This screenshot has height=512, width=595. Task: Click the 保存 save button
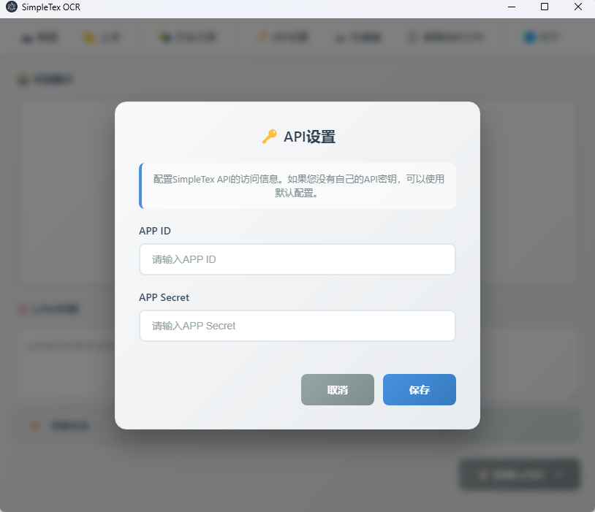[420, 389]
